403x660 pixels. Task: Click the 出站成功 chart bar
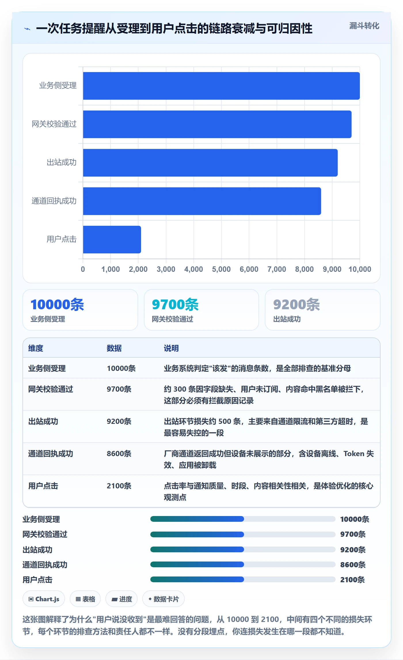pos(210,163)
